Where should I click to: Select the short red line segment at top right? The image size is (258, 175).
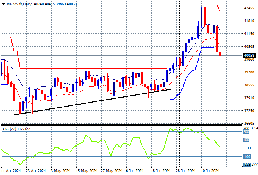[x=219, y=9]
